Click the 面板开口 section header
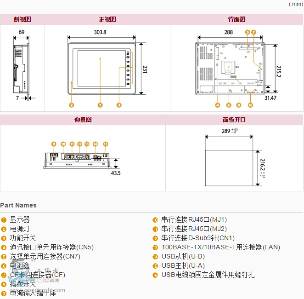The width and height of the screenshot is (304, 299). 234,120
